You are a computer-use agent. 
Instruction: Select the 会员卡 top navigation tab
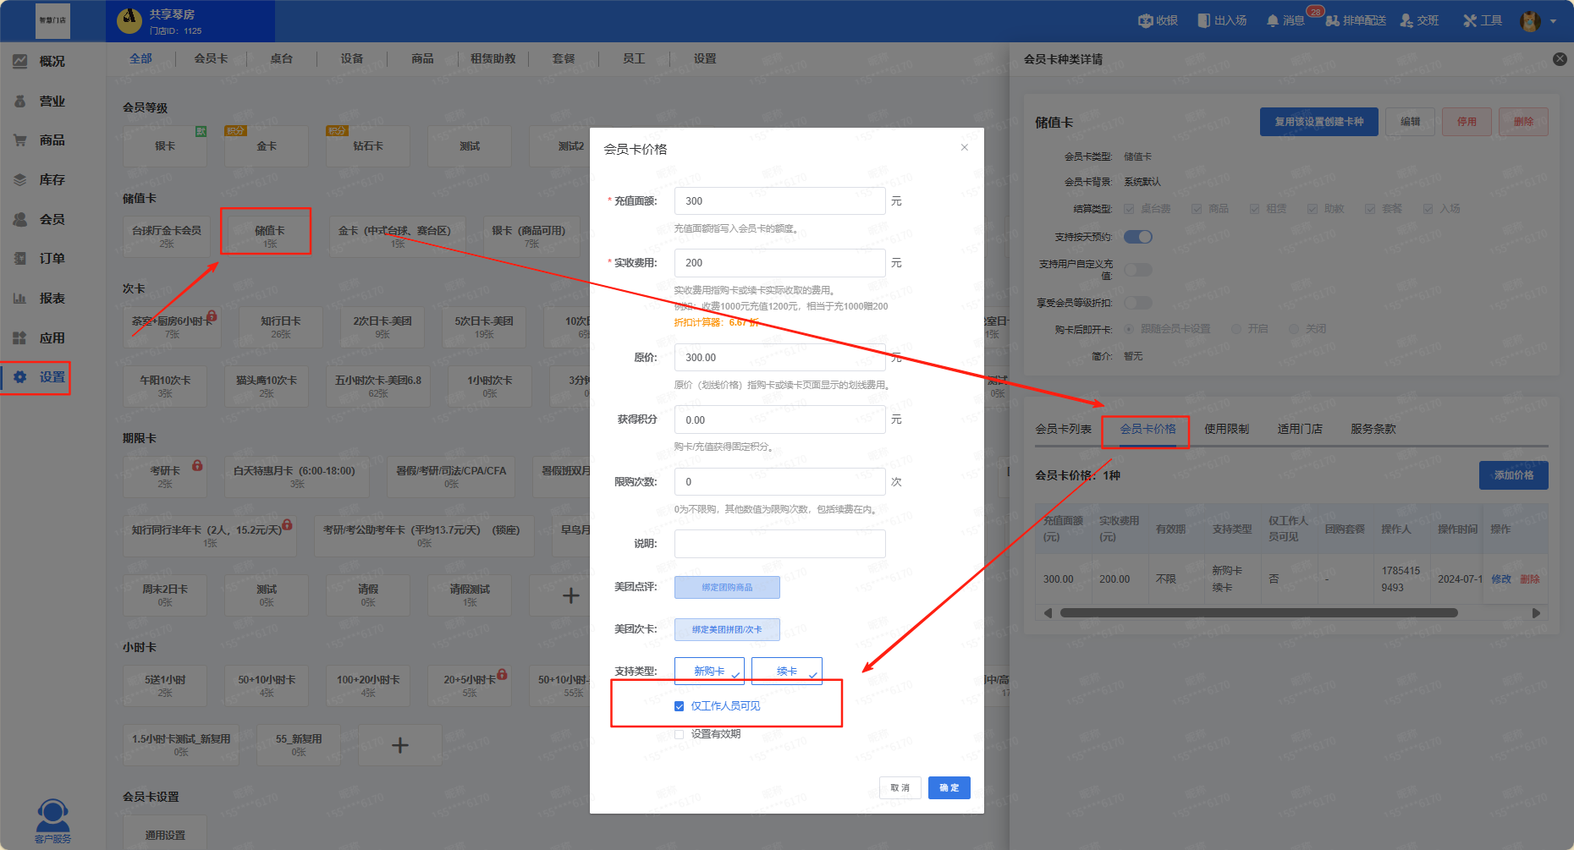click(x=211, y=58)
